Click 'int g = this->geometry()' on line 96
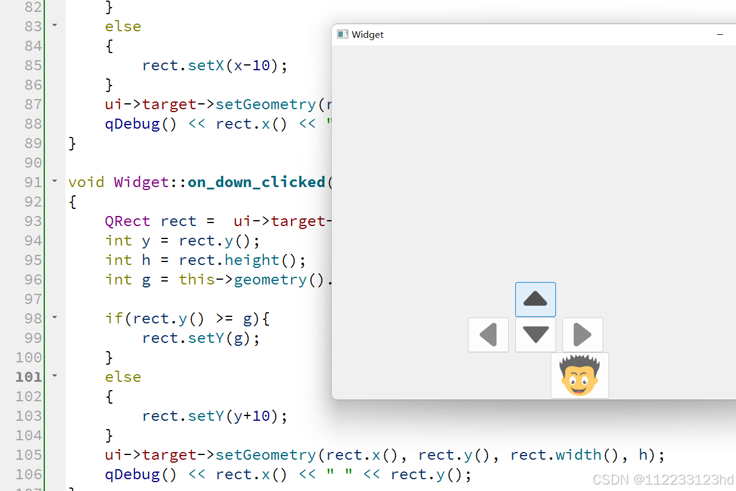Screen dimensions: 736x491 tap(215, 279)
